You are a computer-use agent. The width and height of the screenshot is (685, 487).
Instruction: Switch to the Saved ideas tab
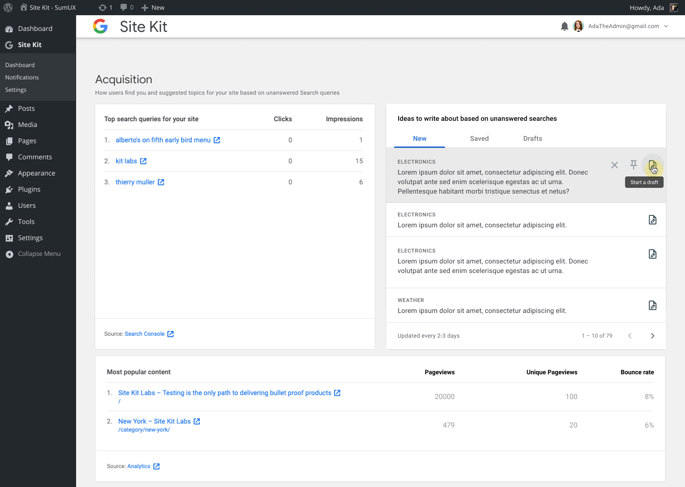[x=479, y=138]
